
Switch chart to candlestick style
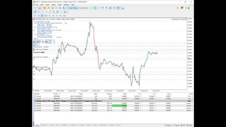click(x=95, y=8)
